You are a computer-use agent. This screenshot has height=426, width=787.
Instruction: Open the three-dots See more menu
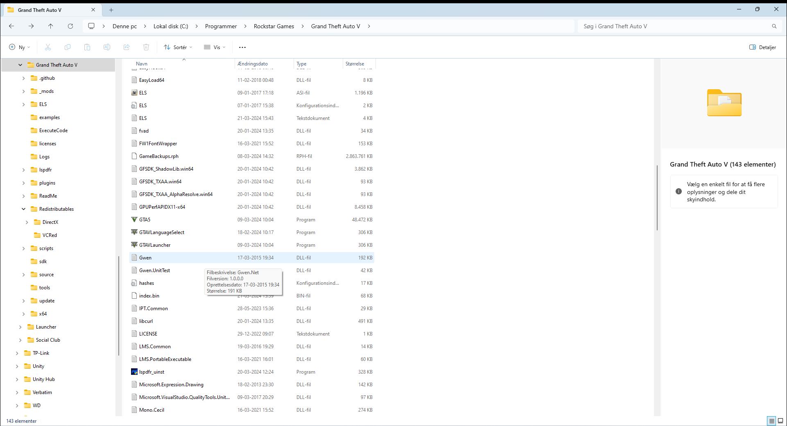coord(242,47)
